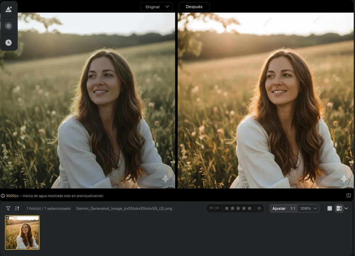
Task: Switch to the Después view
Action: pyautogui.click(x=194, y=6)
